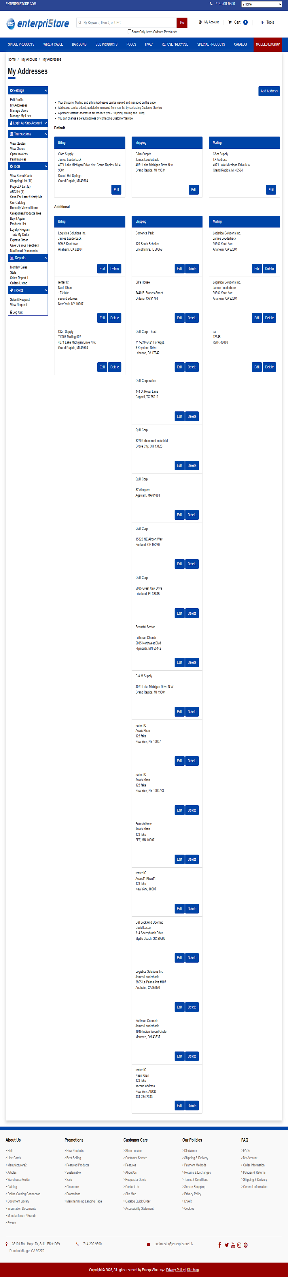Click the EnterpriStore logo
The image size is (288, 1277).
click(38, 23)
